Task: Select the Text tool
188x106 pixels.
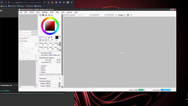Action: click(52, 37)
